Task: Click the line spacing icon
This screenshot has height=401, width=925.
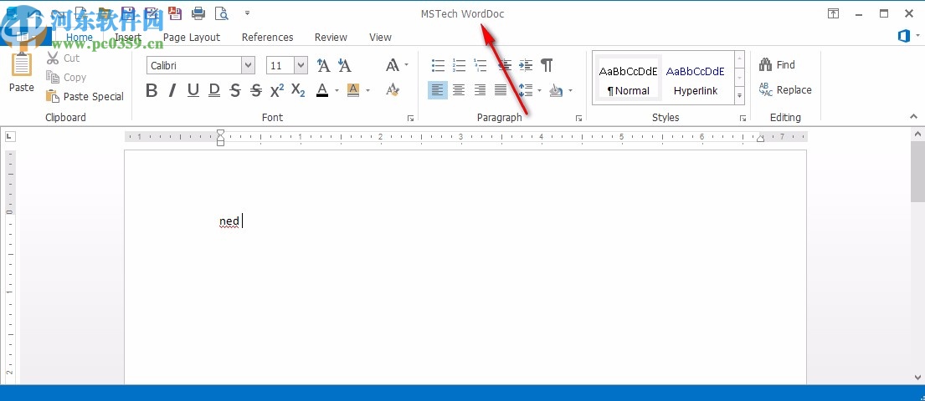Action: tap(525, 90)
